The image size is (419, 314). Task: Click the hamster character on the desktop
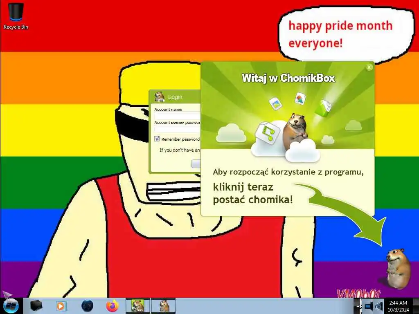click(x=398, y=269)
